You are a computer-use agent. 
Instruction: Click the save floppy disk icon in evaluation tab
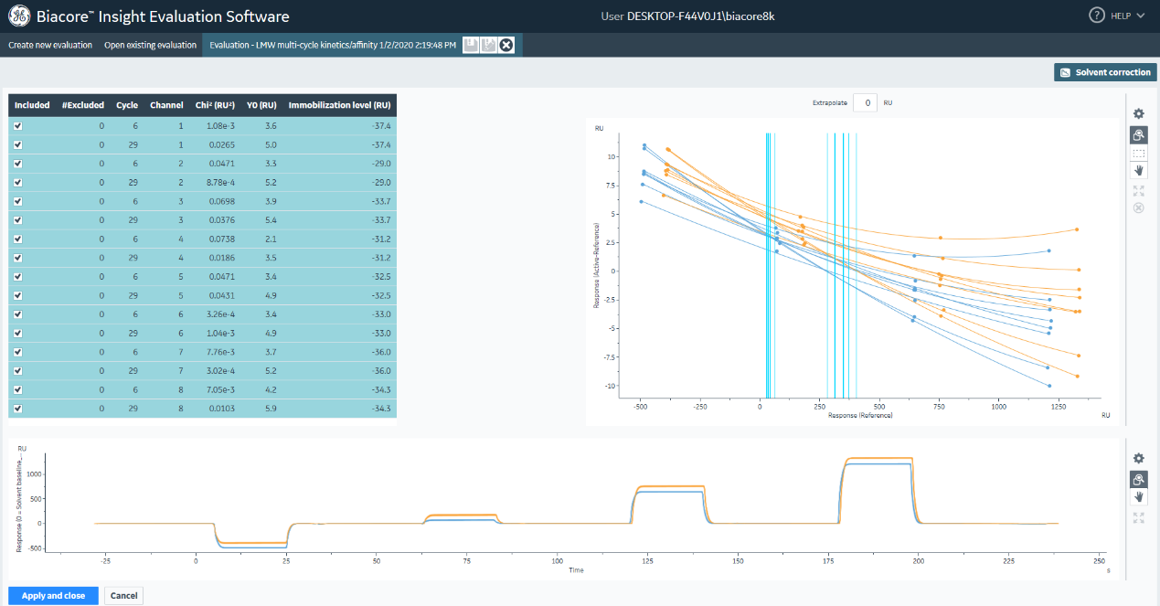point(471,45)
